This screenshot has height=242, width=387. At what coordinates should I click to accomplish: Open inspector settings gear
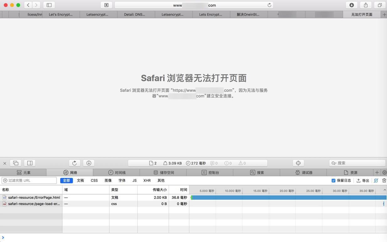[x=384, y=172]
